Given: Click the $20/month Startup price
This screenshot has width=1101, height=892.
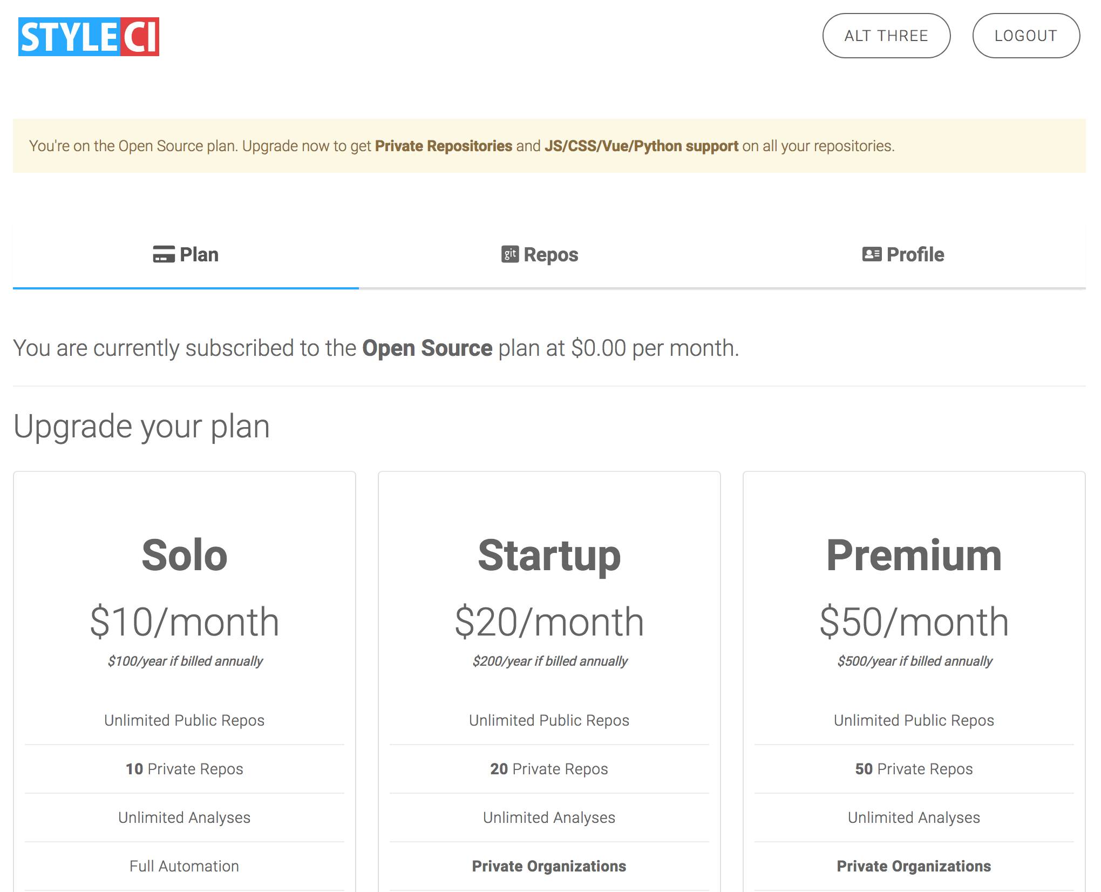Looking at the screenshot, I should point(549,622).
